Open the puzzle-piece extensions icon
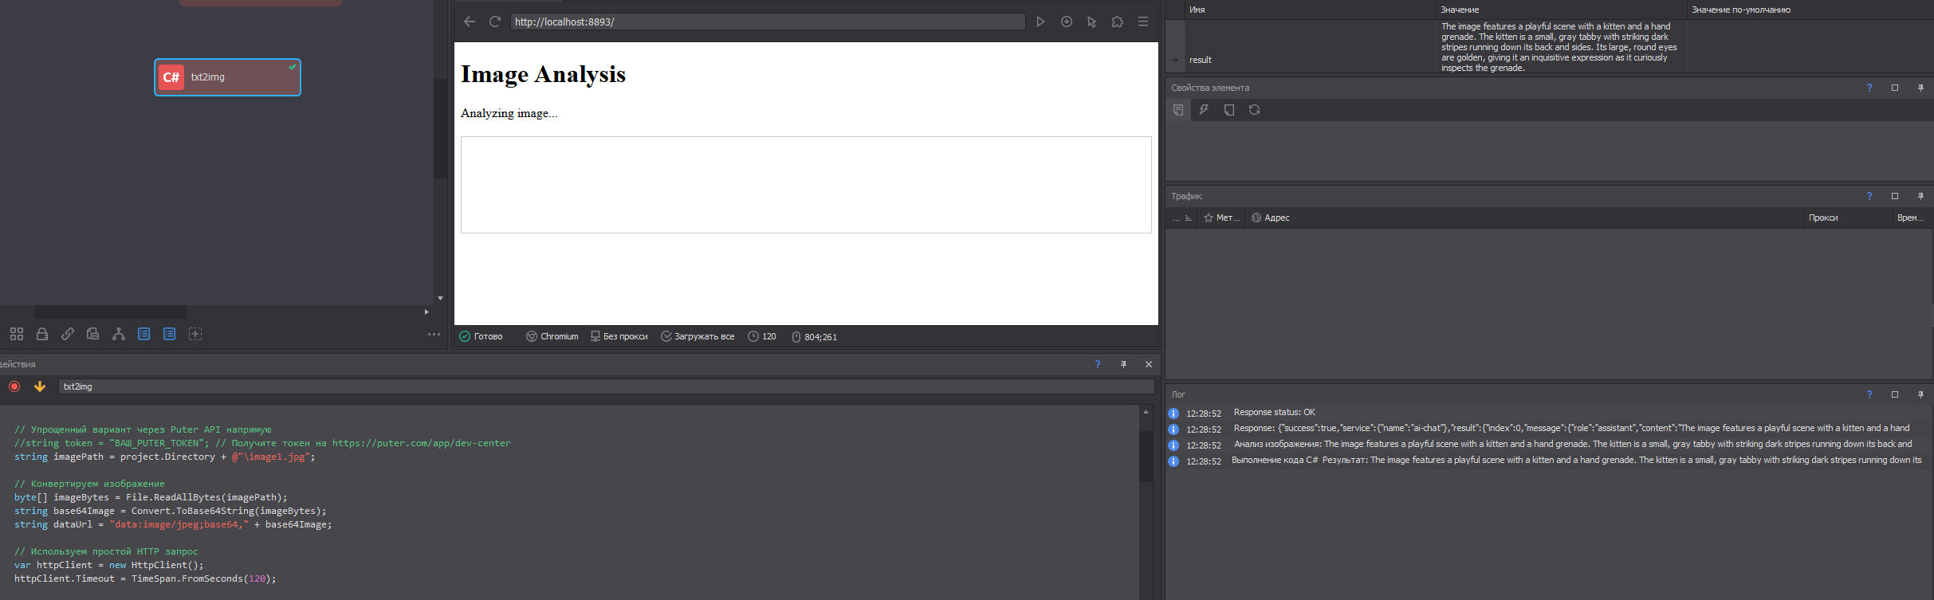 1117,22
